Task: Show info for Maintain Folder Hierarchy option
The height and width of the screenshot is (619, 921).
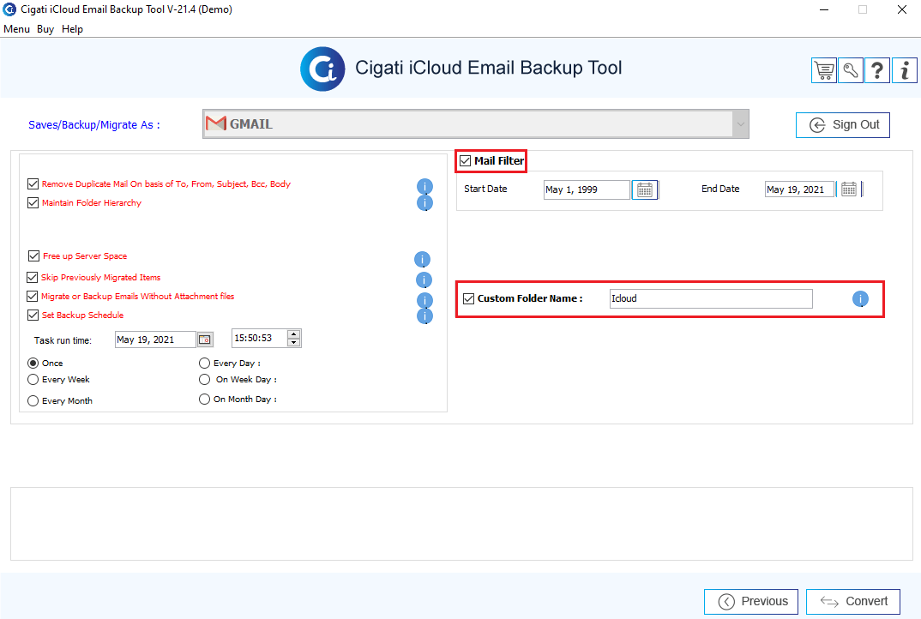Action: (x=424, y=202)
